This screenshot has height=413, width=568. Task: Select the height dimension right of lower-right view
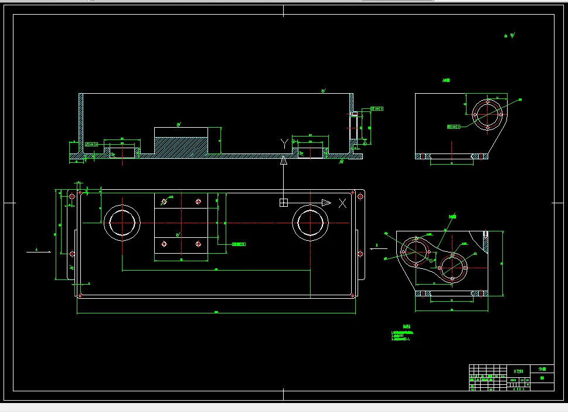point(502,264)
